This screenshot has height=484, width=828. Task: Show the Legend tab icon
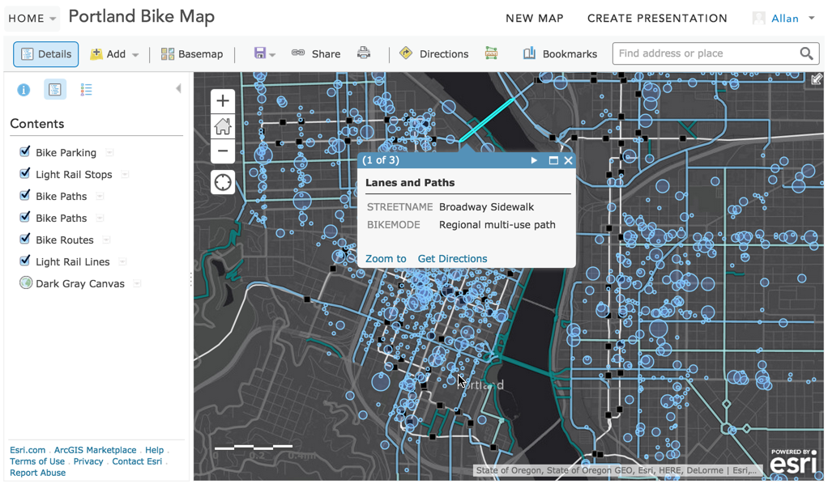tap(86, 90)
